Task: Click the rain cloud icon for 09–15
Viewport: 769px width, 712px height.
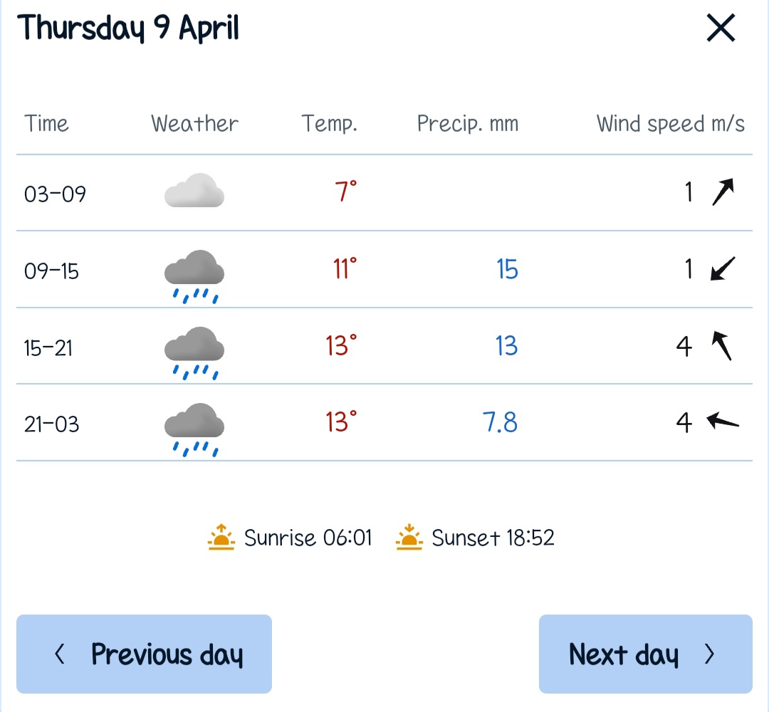Action: click(194, 275)
